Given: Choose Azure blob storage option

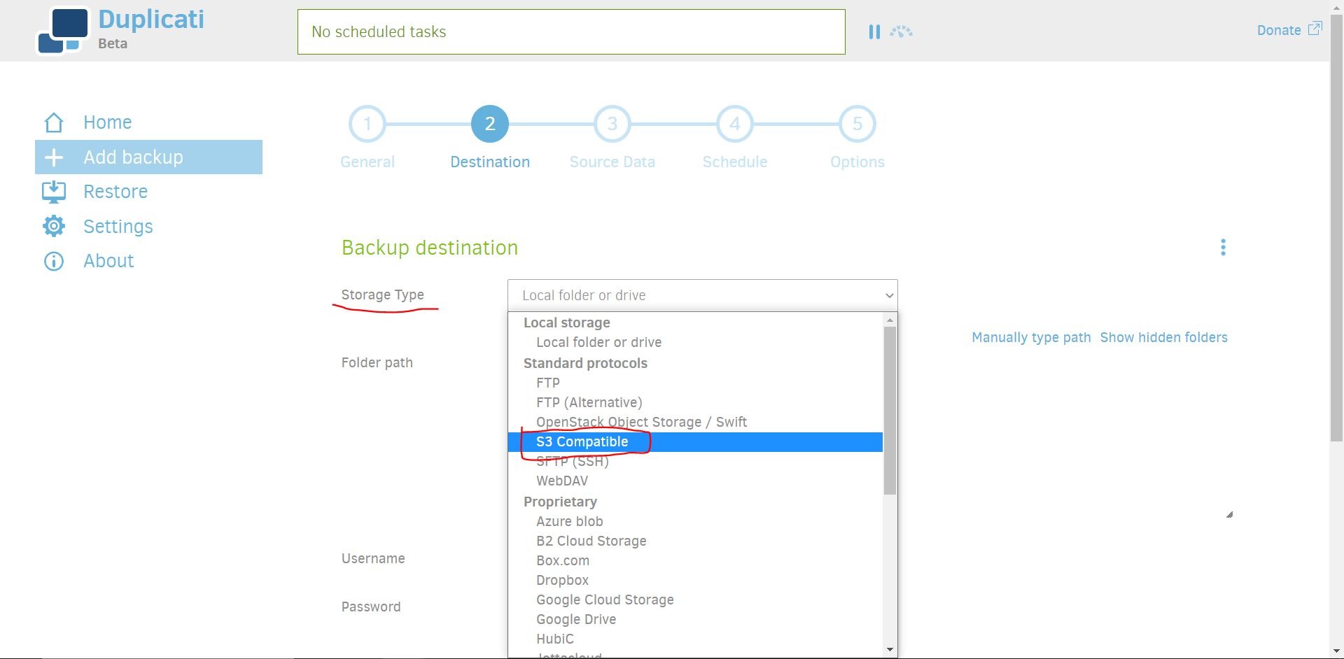Looking at the screenshot, I should click(695, 521).
